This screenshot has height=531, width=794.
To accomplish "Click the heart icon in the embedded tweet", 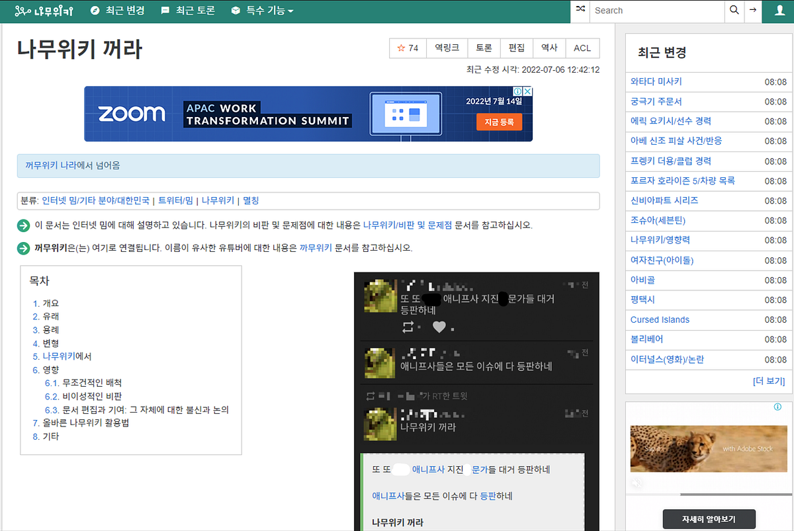I will [439, 327].
